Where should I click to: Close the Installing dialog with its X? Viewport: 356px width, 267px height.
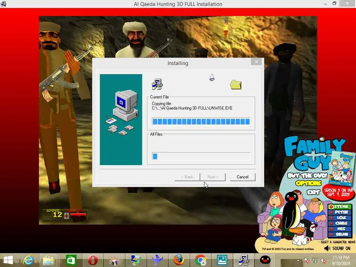pyautogui.click(x=256, y=62)
